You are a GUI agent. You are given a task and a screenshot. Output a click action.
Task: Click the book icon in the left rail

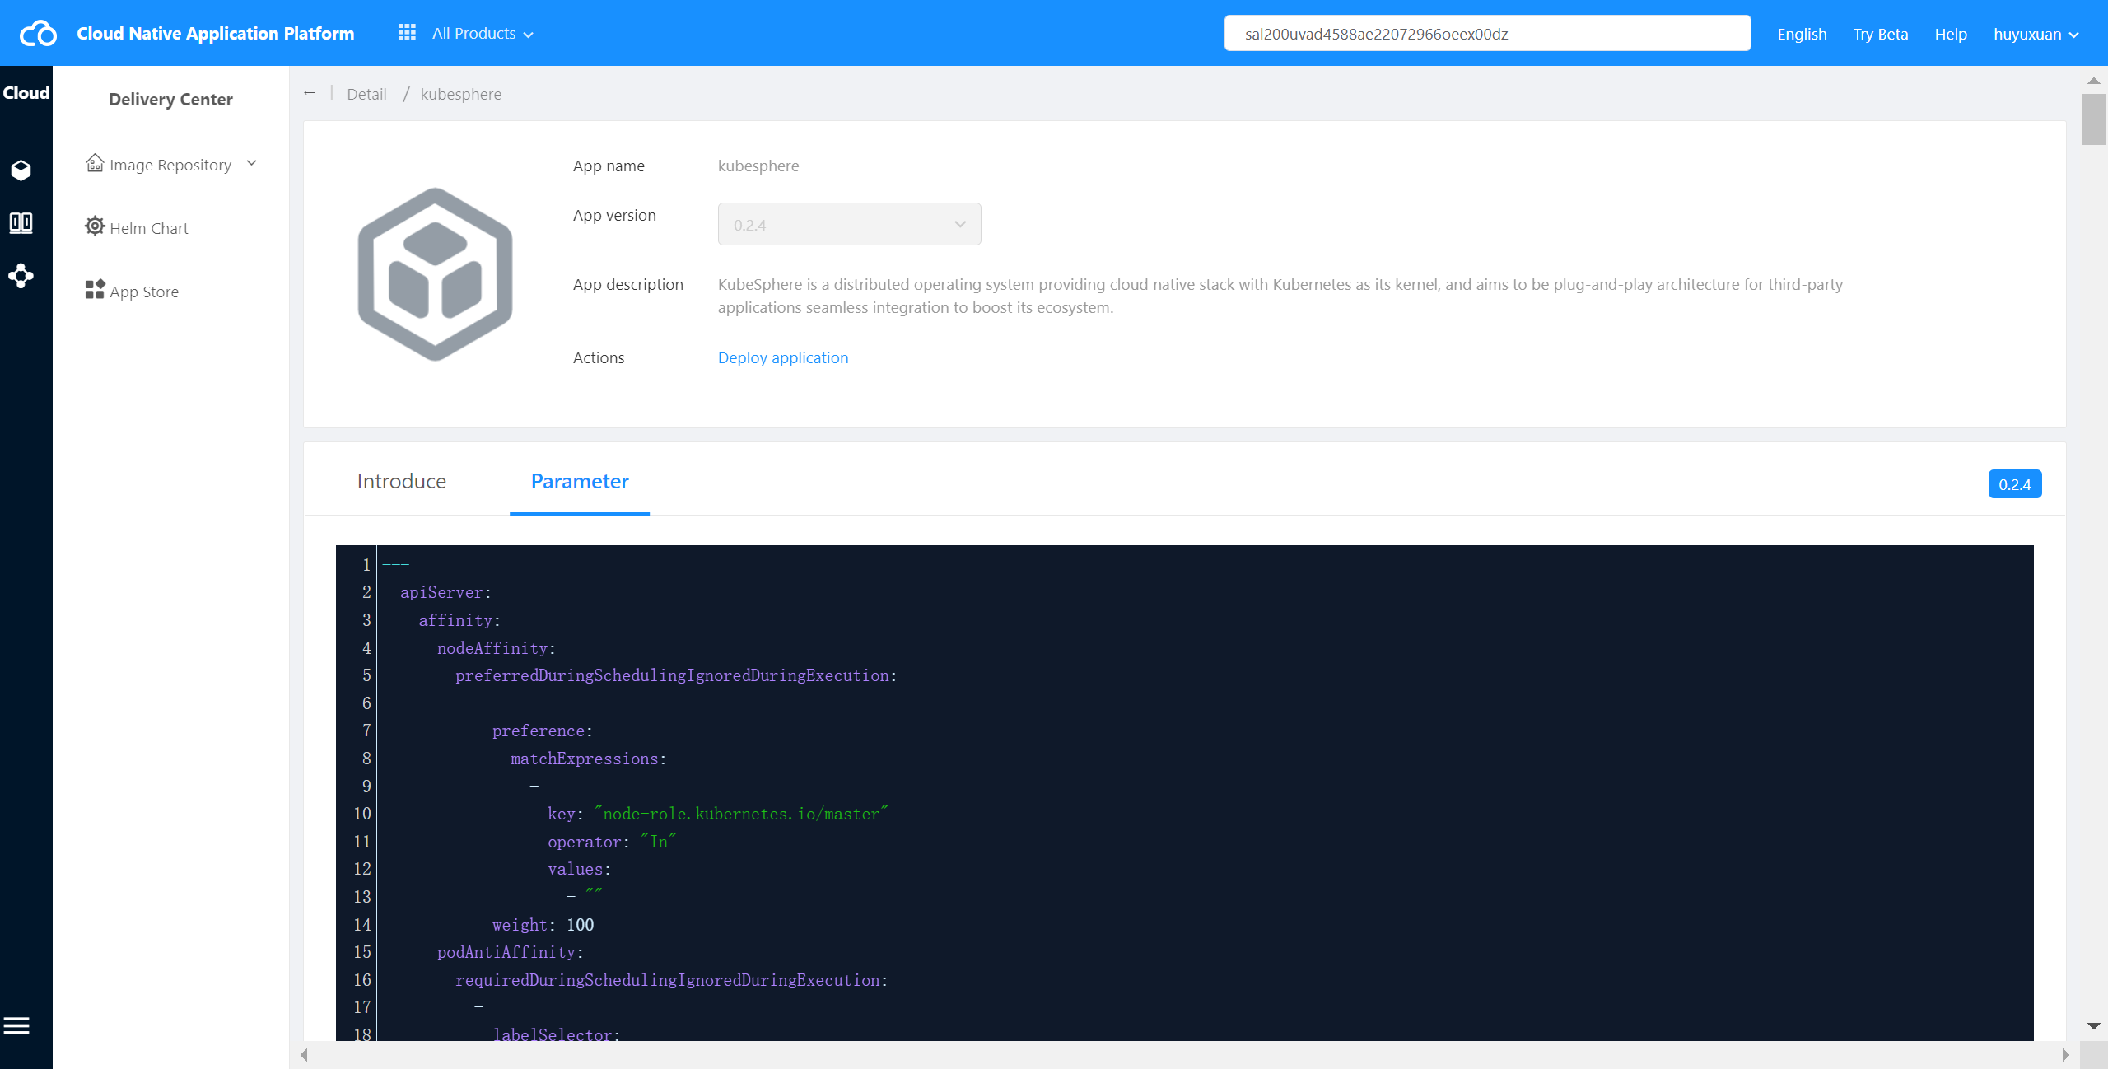point(21,223)
